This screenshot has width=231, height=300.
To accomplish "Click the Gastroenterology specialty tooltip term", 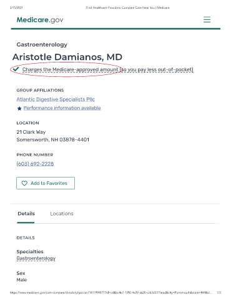I will point(36,258).
